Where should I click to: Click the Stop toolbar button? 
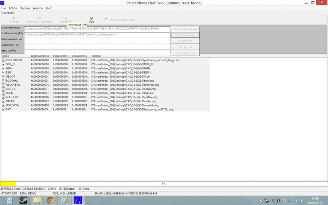pos(91,20)
